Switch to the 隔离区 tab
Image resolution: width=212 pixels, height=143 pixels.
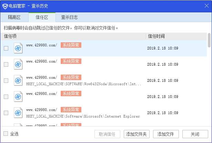[14, 17]
